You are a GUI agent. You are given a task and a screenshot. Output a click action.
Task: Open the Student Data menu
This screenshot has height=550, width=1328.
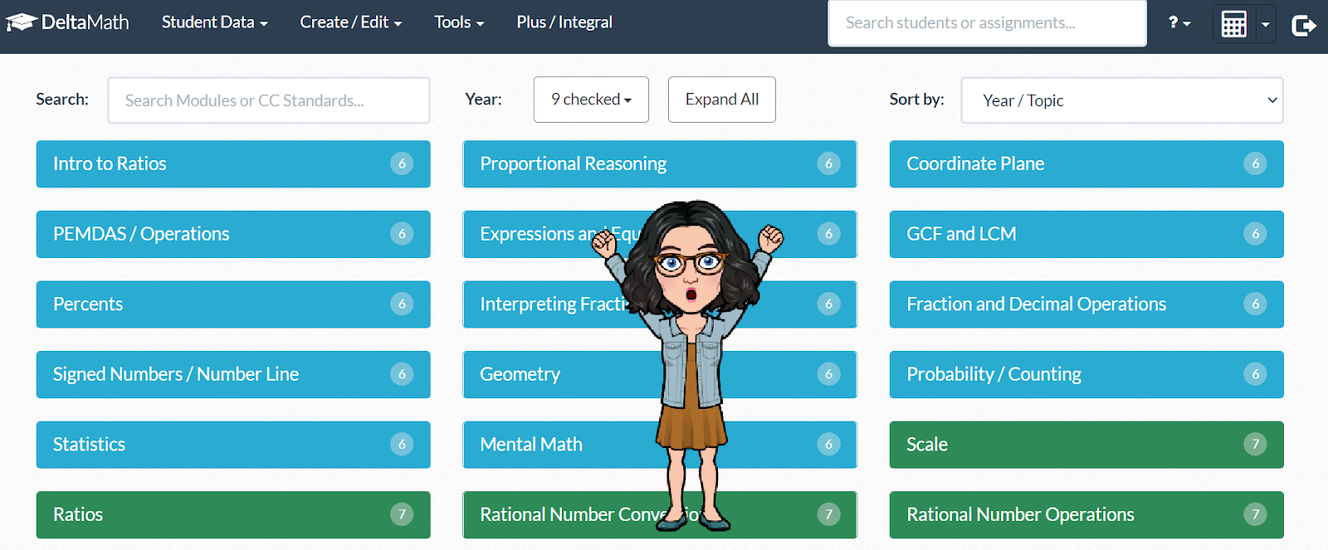(214, 22)
